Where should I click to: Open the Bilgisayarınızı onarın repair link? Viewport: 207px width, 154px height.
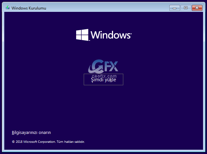tap(31, 133)
